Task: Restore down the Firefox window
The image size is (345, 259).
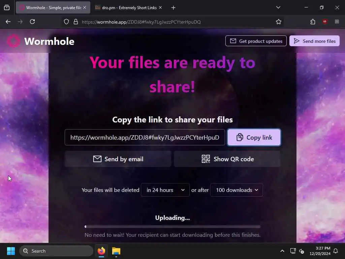Action: tap(322, 7)
